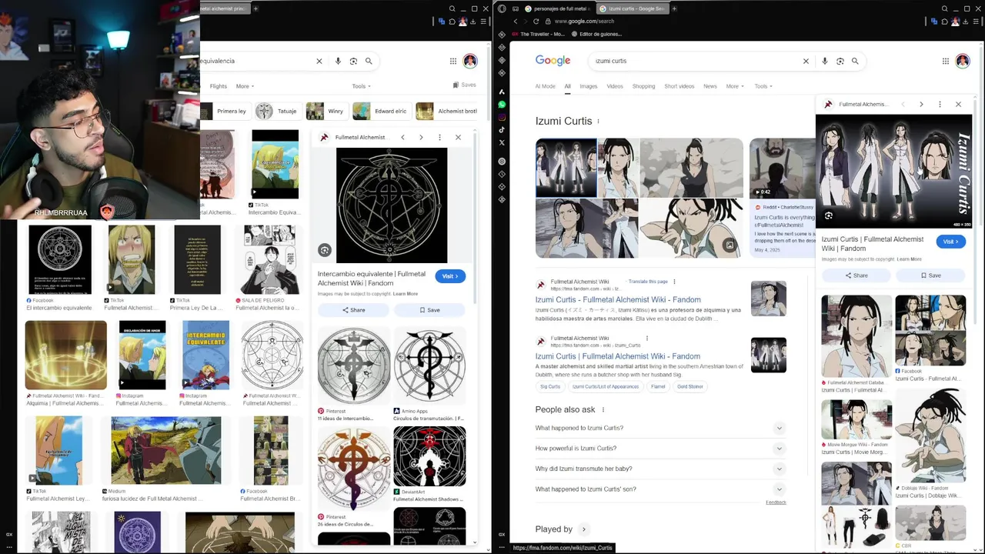Image resolution: width=985 pixels, height=554 pixels.
Task: Open translate icon in right browser toolbar
Action: [x=934, y=22]
